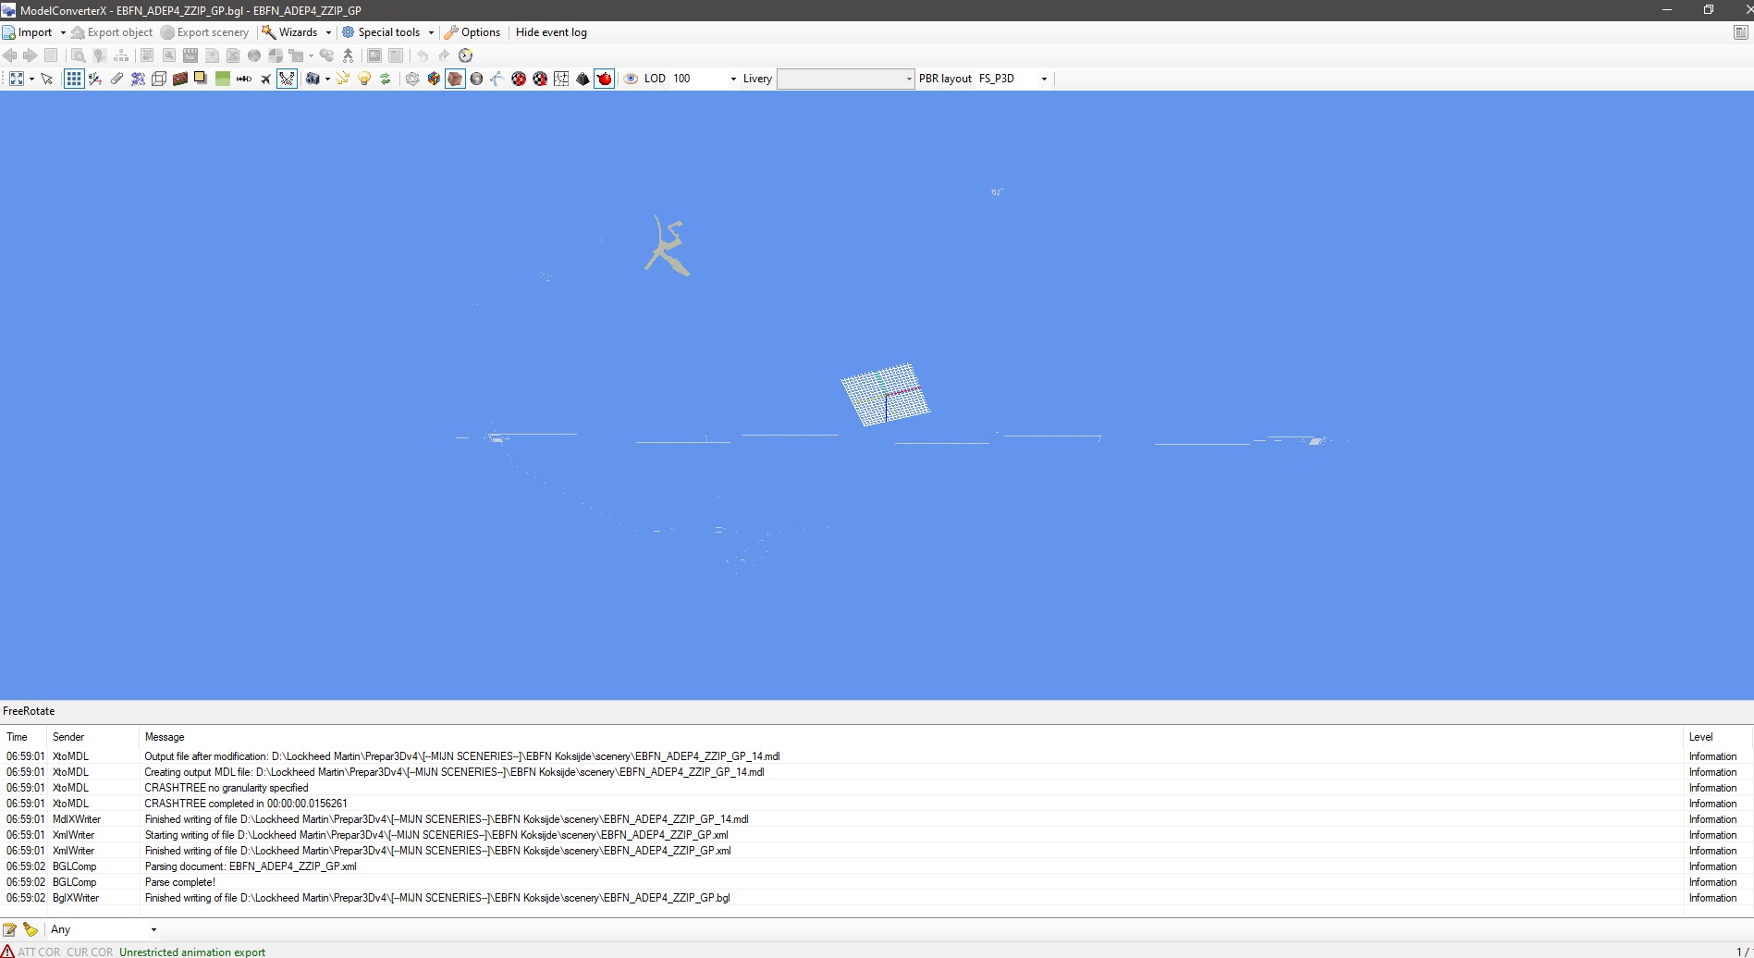Click the clock icon in second toolbar
Viewport: 1754px width, 958px height.
466,55
